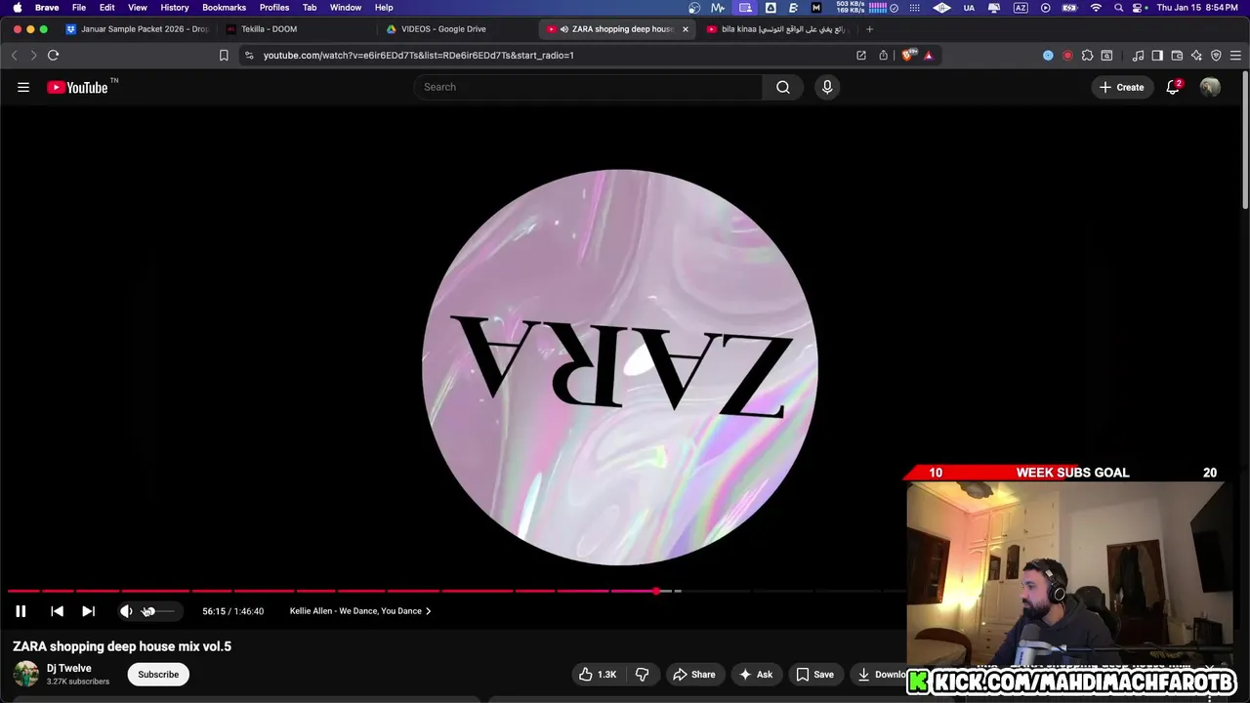Image resolution: width=1250 pixels, height=703 pixels.
Task: Open the Profiles menu
Action: pos(274,8)
